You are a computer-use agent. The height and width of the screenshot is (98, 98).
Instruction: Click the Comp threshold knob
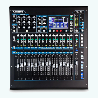[45, 20]
